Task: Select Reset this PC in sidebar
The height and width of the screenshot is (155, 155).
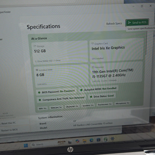Action: pos(9,123)
